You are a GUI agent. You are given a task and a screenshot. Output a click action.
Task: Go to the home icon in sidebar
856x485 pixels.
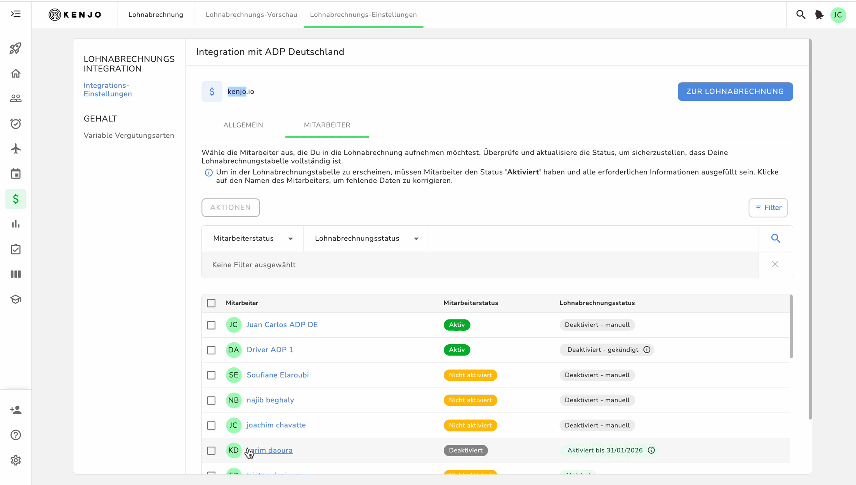[16, 73]
